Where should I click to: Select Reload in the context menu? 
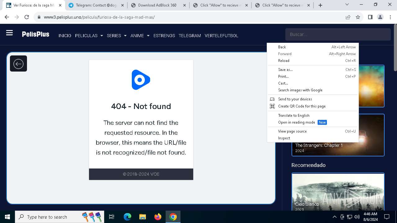click(x=313, y=61)
